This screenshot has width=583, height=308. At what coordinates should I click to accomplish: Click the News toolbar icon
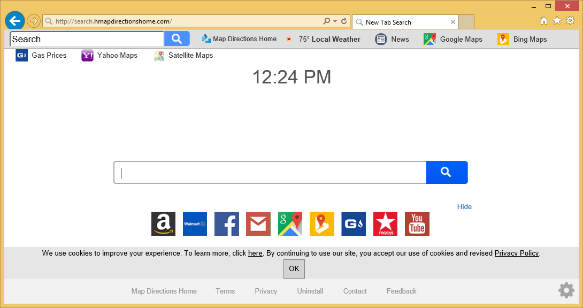[381, 39]
